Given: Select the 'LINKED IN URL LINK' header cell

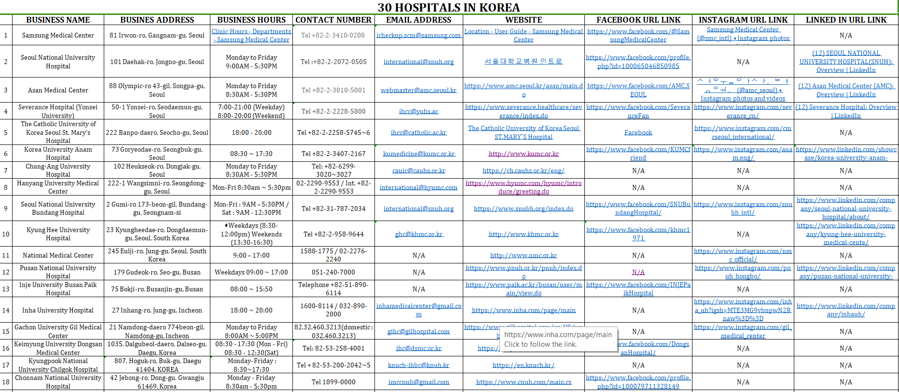Looking at the screenshot, I should 846,20.
